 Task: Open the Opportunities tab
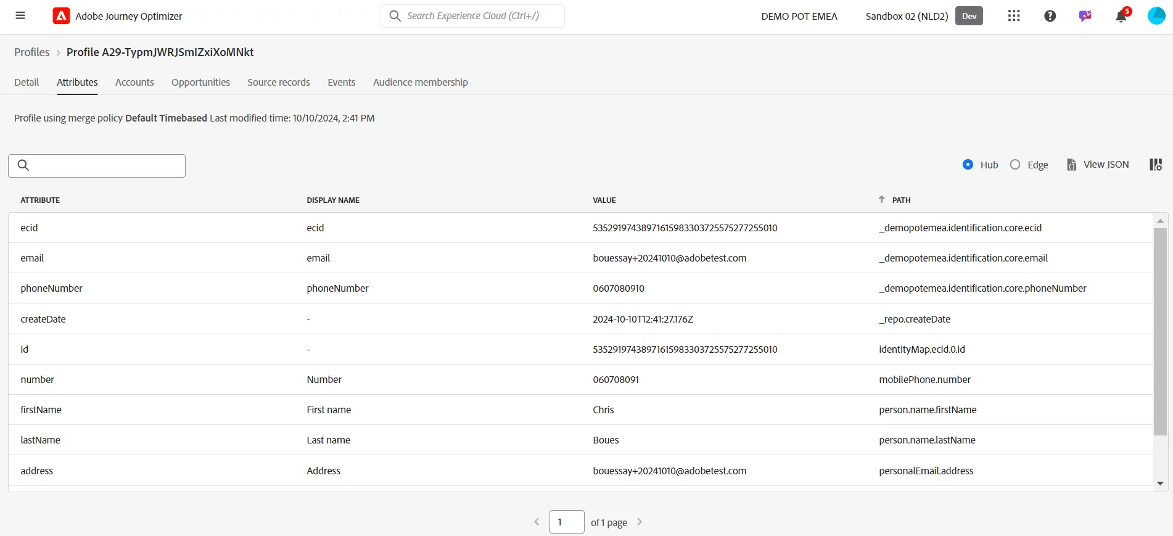[200, 83]
